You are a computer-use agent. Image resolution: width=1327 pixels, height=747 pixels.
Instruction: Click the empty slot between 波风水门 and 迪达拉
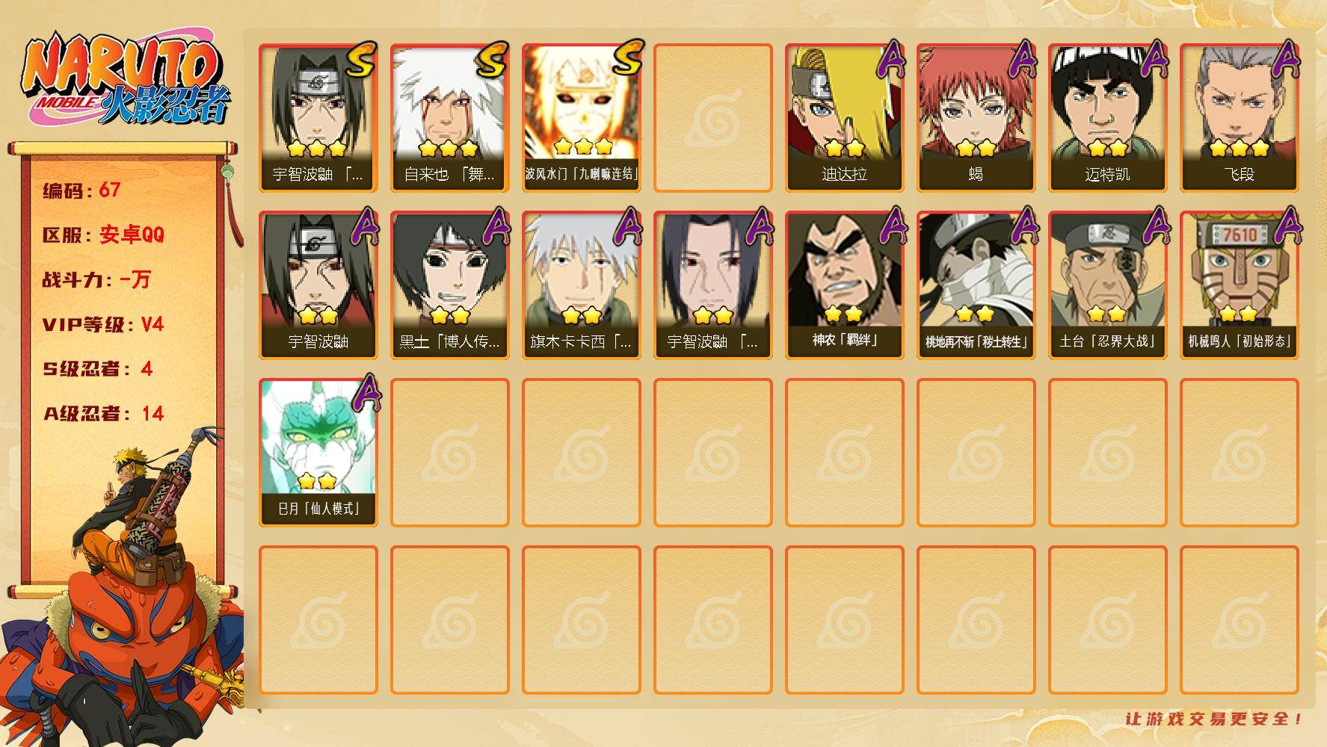tap(712, 117)
